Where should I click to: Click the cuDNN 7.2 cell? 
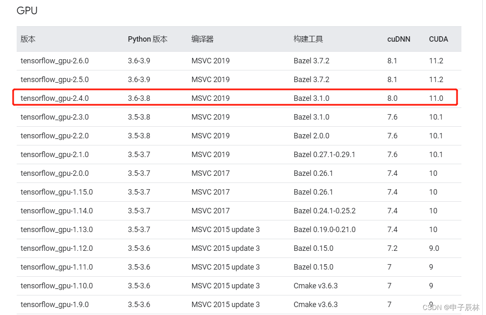[x=392, y=248]
